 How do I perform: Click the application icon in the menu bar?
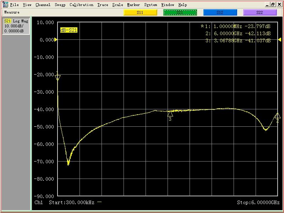(x=5, y=5)
